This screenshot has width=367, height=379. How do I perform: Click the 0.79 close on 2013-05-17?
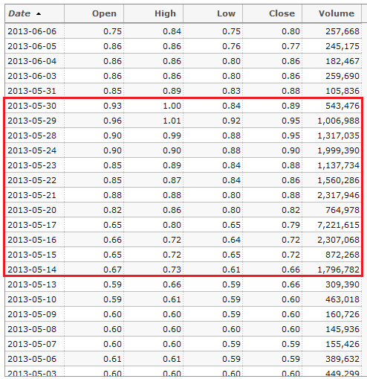290,225
